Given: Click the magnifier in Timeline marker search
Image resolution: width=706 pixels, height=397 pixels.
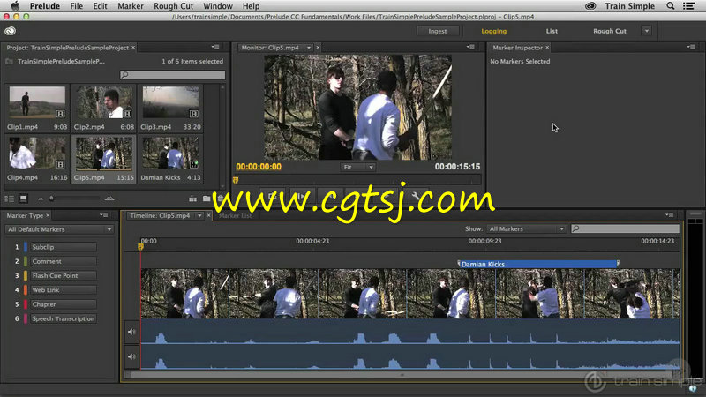Looking at the screenshot, I should pos(576,228).
